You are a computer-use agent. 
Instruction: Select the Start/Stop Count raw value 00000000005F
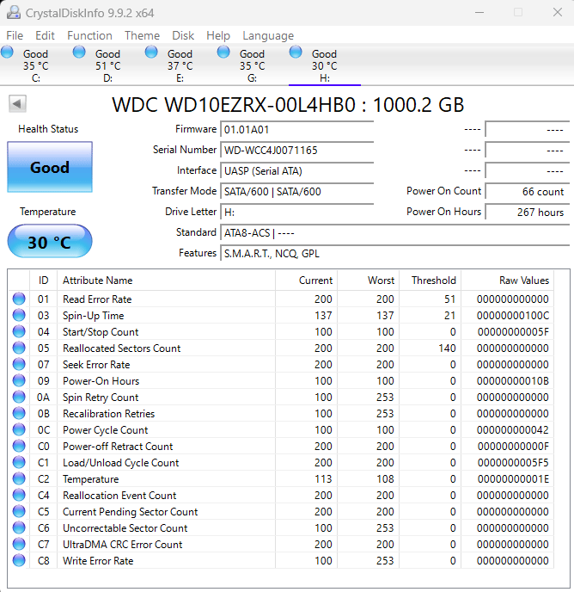coord(513,332)
